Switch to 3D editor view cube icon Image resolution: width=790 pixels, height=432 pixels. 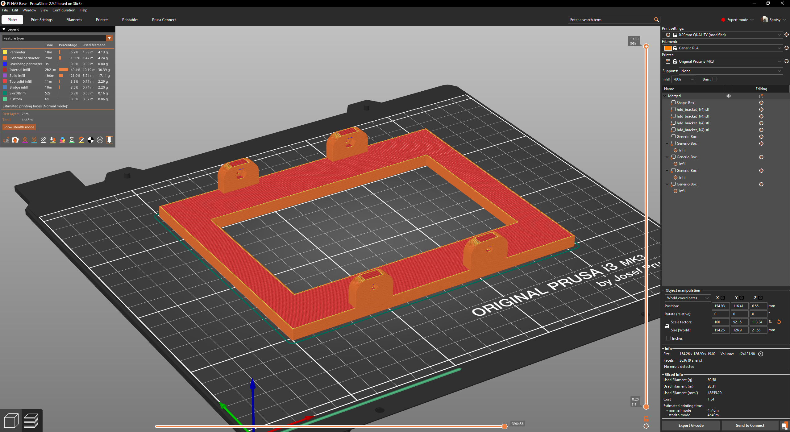click(11, 420)
